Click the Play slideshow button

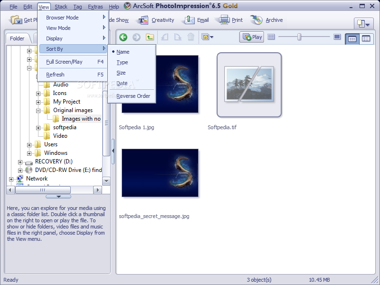tap(252, 37)
